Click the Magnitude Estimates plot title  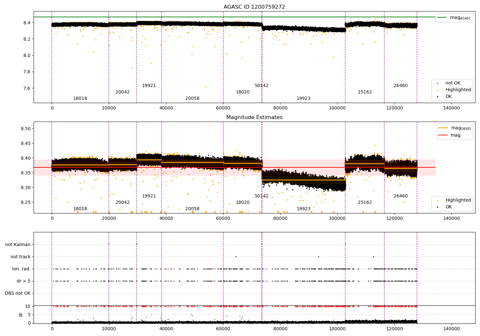pos(254,117)
